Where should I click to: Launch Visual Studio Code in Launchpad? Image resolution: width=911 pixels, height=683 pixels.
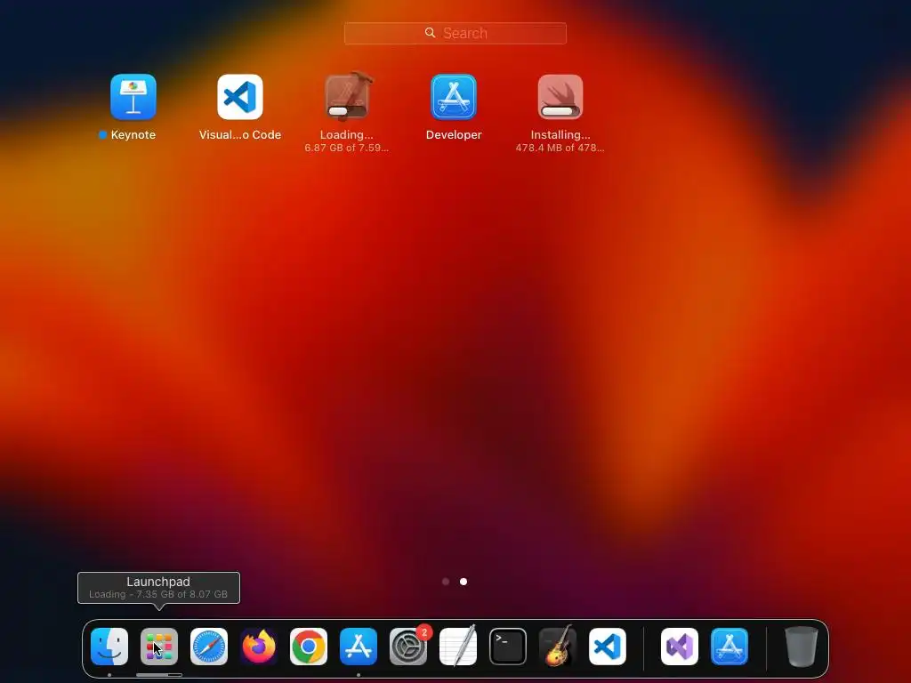[240, 96]
